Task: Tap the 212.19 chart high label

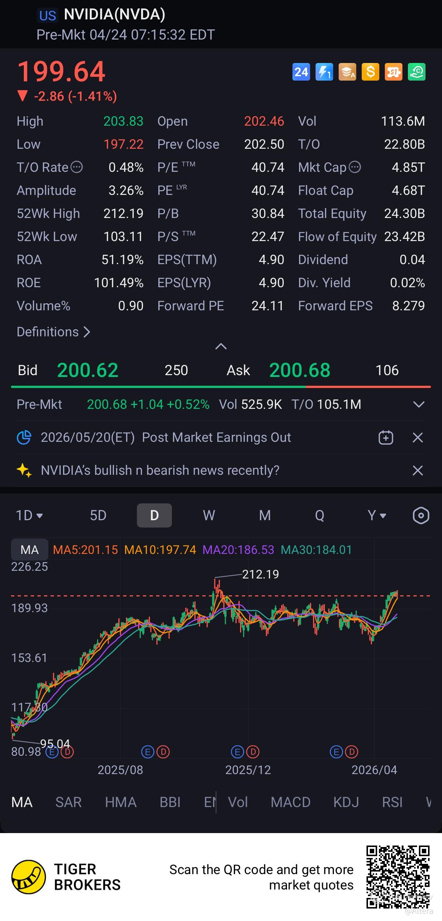Action: (x=261, y=574)
